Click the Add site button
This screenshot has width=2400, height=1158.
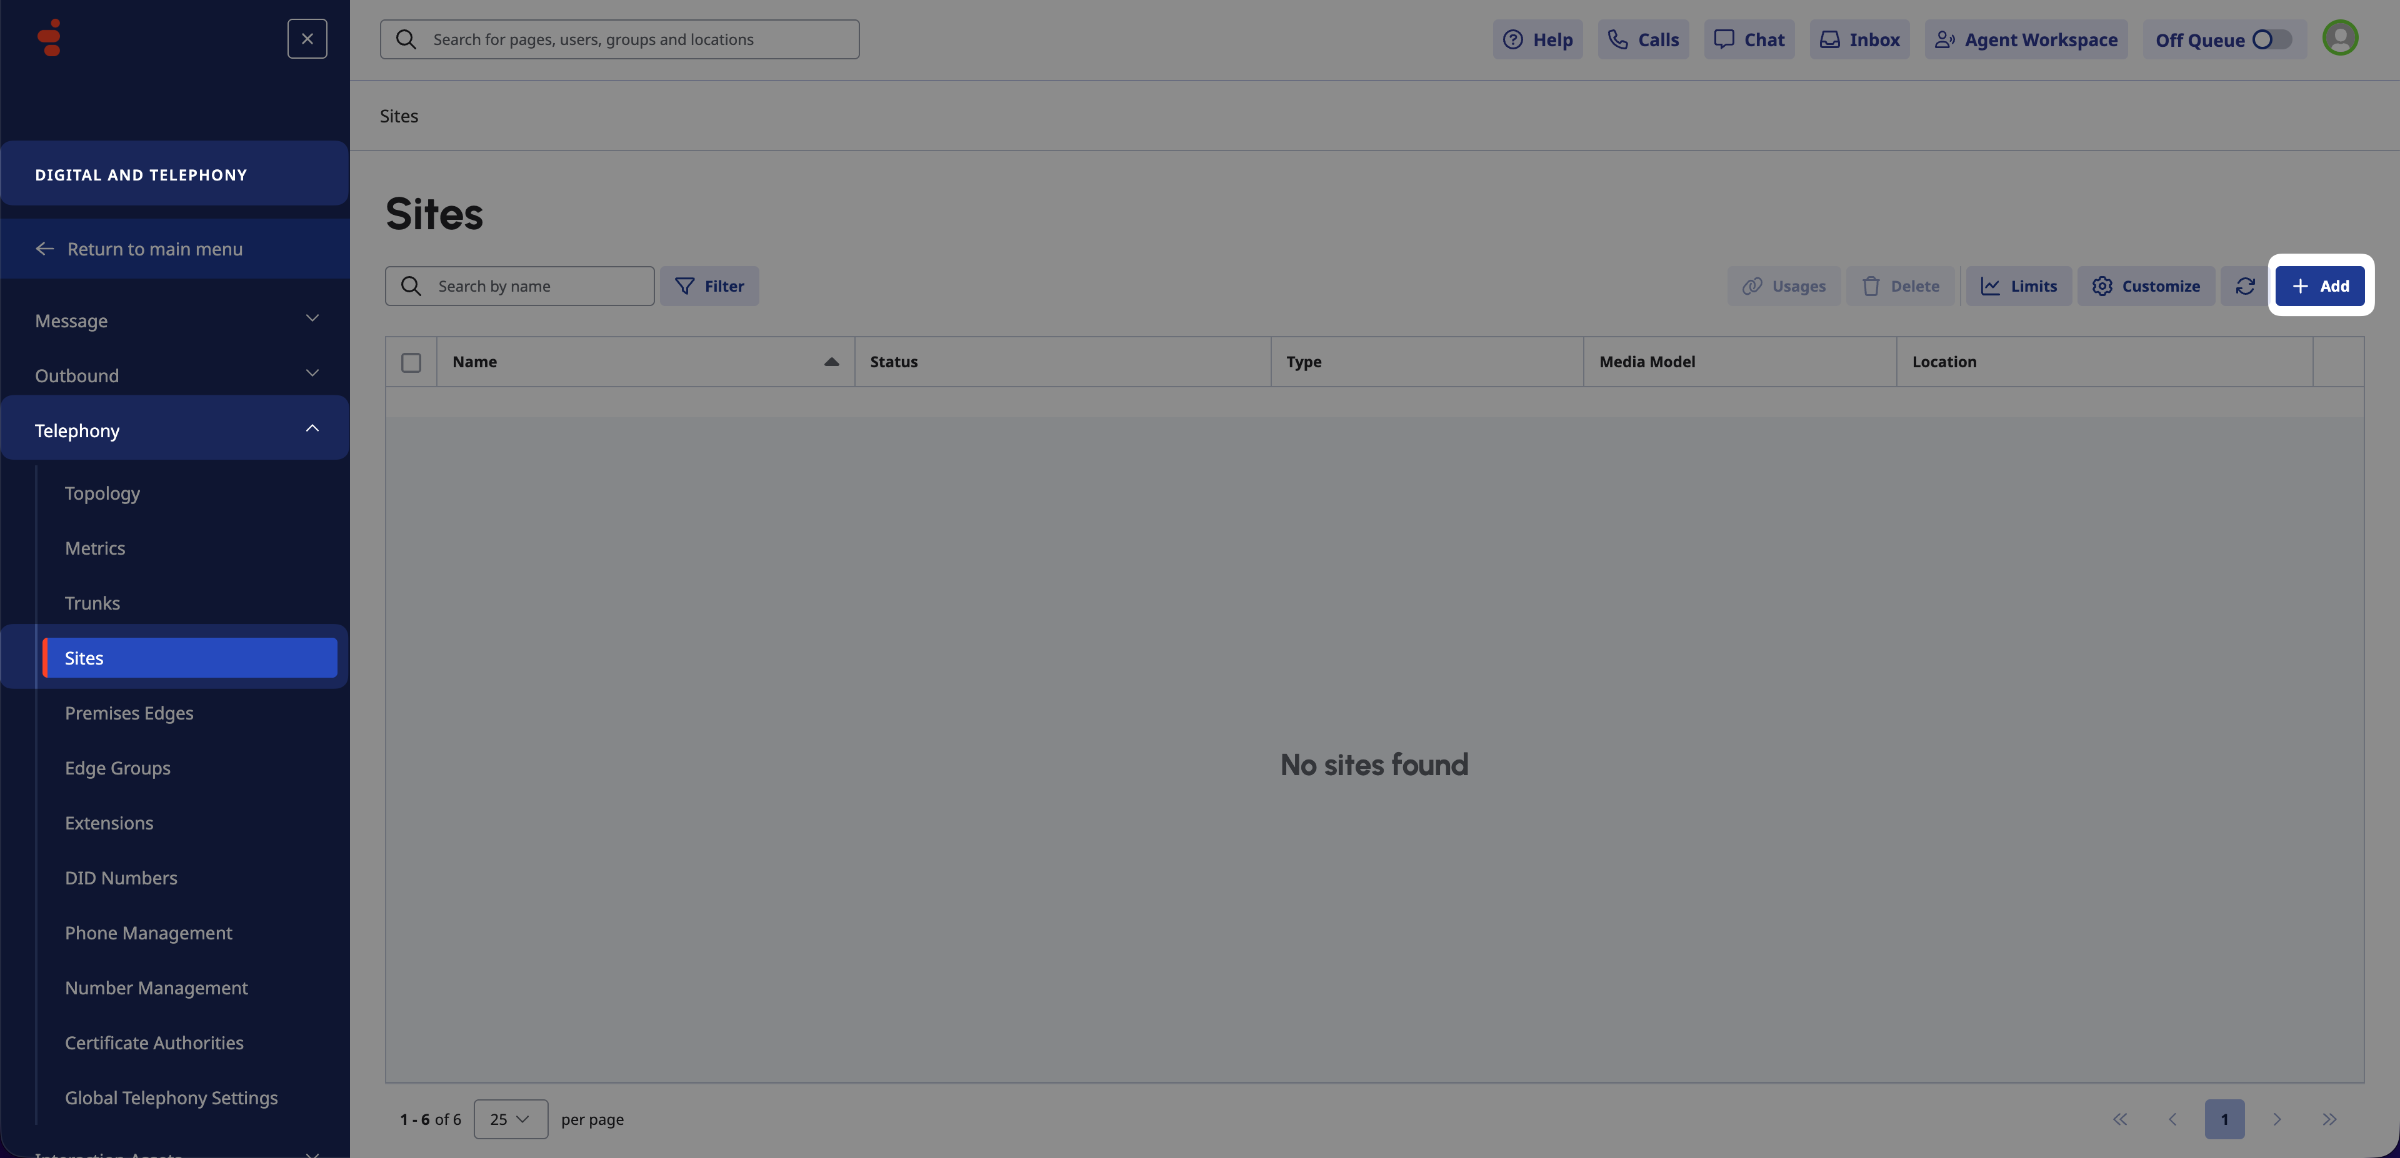click(x=2319, y=286)
